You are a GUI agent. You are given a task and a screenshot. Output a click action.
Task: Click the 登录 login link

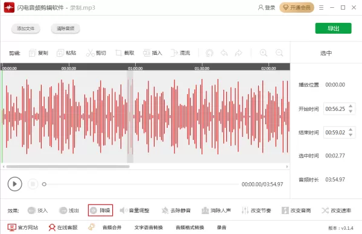[267, 8]
